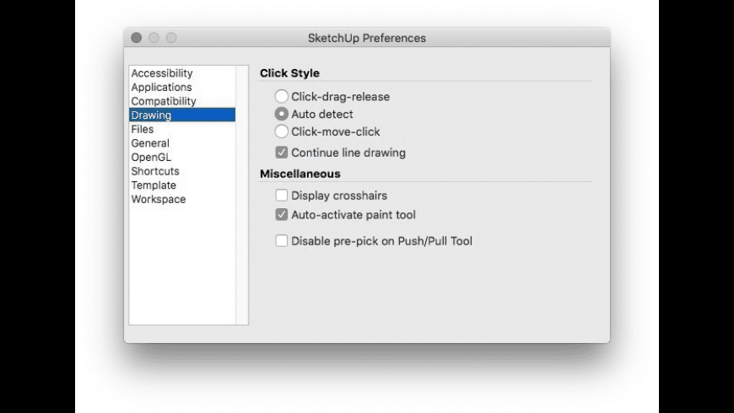This screenshot has height=413, width=734.
Task: Open Workspace preferences
Action: click(159, 199)
